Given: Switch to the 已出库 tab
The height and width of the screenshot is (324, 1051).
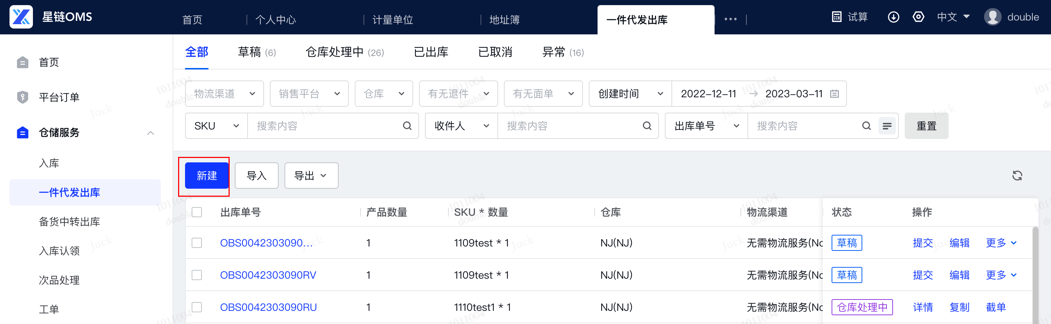Looking at the screenshot, I should click(x=431, y=52).
